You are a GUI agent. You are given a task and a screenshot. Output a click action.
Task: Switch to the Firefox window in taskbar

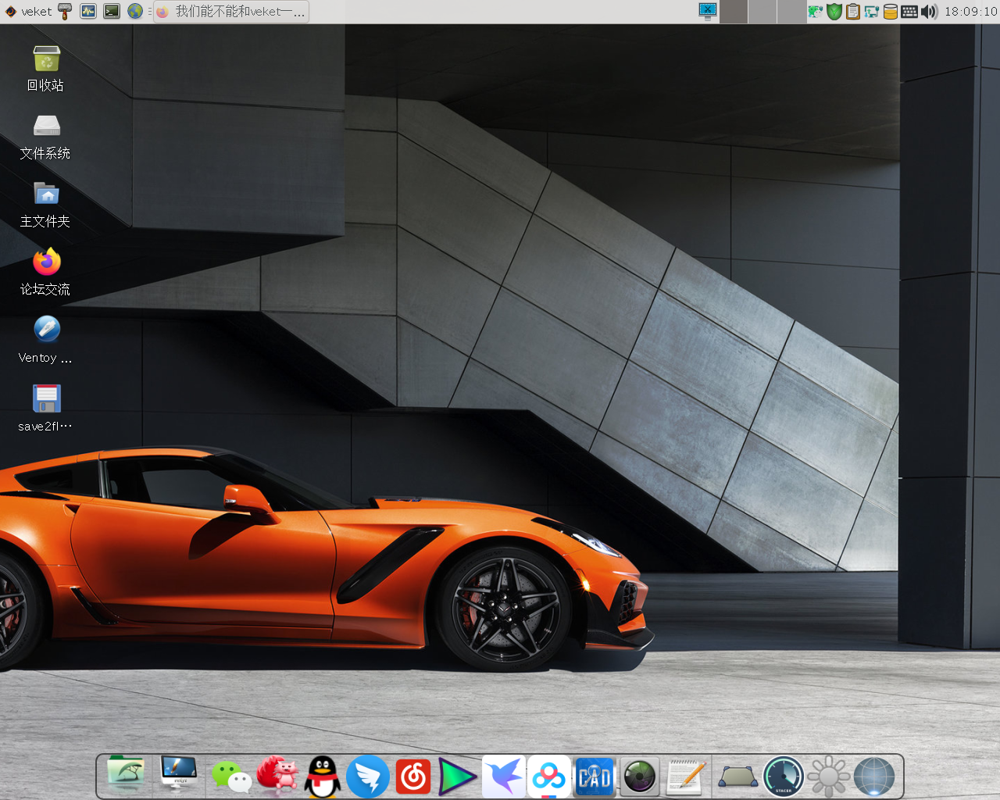(x=231, y=12)
